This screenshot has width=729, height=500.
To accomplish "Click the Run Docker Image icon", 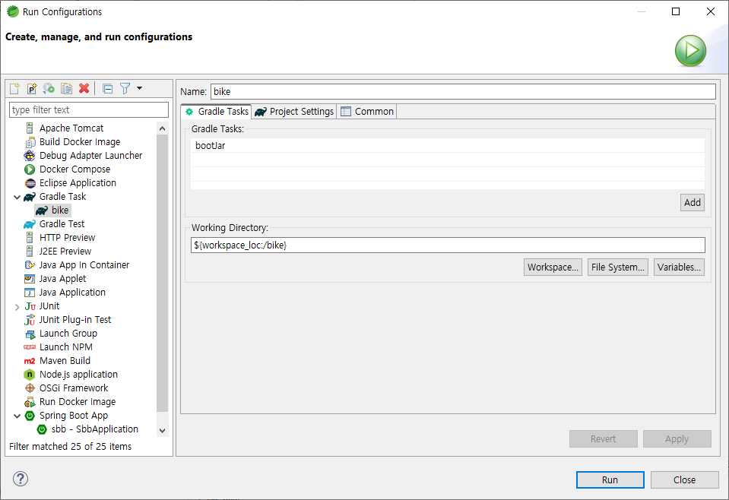I will tap(30, 402).
